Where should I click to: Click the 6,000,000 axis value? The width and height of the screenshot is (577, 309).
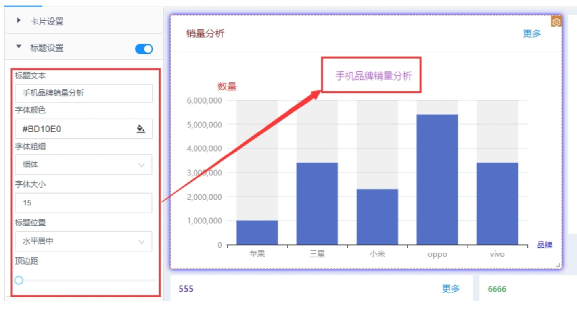204,100
